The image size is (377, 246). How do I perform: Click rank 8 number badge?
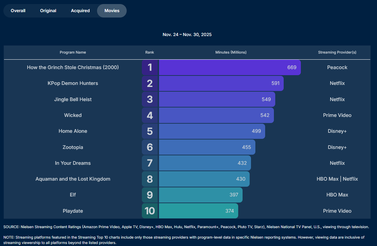click(x=150, y=179)
